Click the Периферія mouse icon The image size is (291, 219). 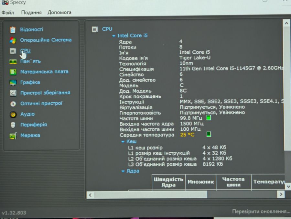(13, 125)
